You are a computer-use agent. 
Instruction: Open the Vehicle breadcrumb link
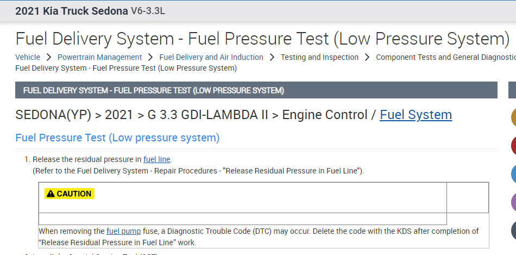click(x=28, y=57)
